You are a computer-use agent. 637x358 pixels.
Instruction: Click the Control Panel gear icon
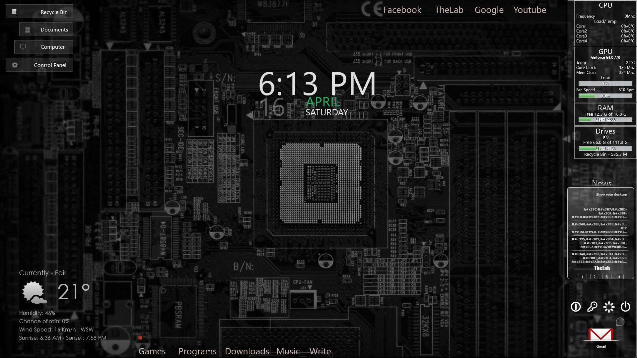pos(15,65)
